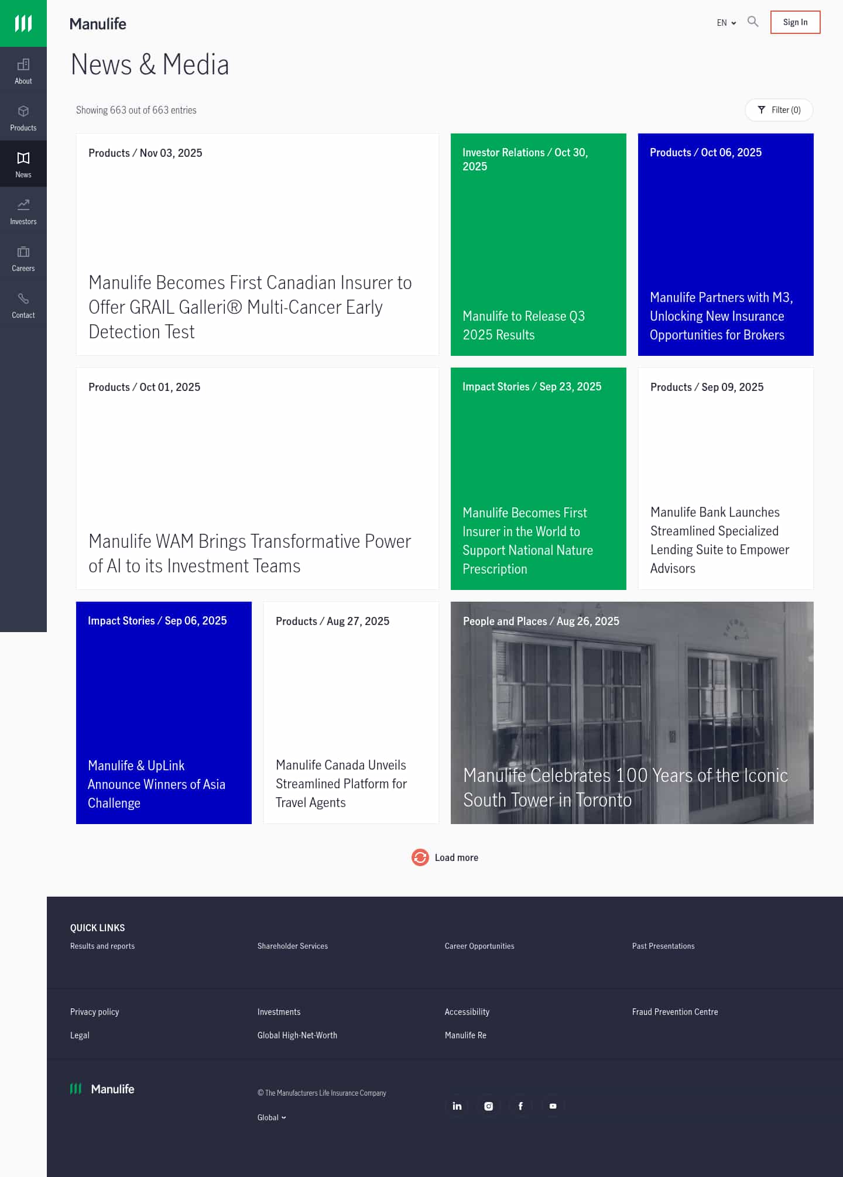Open Manulife Instagram icon in footer
843x1177 pixels.
[x=489, y=1106]
